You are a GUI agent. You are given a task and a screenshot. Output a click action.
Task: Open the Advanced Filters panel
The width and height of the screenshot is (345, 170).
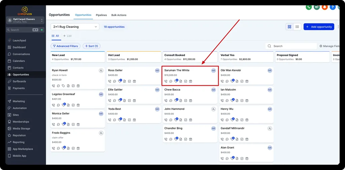coord(66,46)
